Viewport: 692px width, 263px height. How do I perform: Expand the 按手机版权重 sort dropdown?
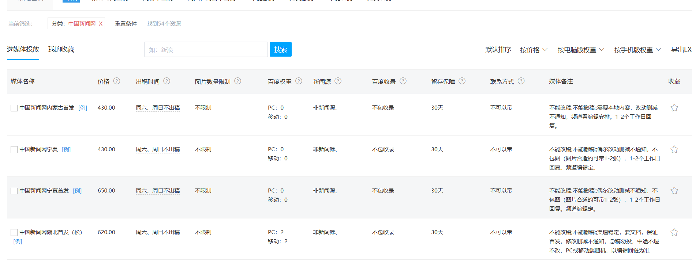pyautogui.click(x=637, y=50)
